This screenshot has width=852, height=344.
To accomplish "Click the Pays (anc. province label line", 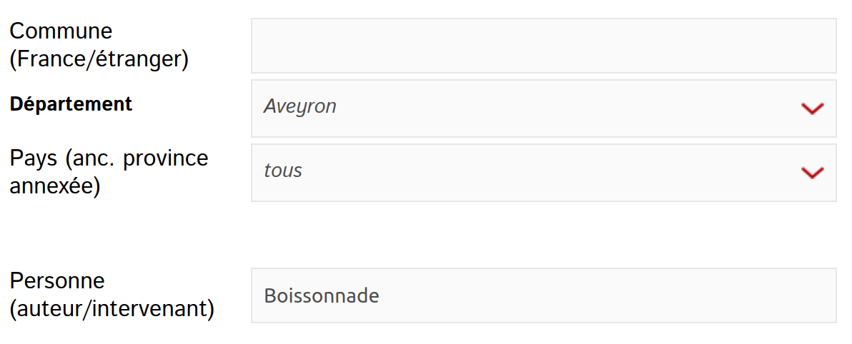I will tap(109, 159).
